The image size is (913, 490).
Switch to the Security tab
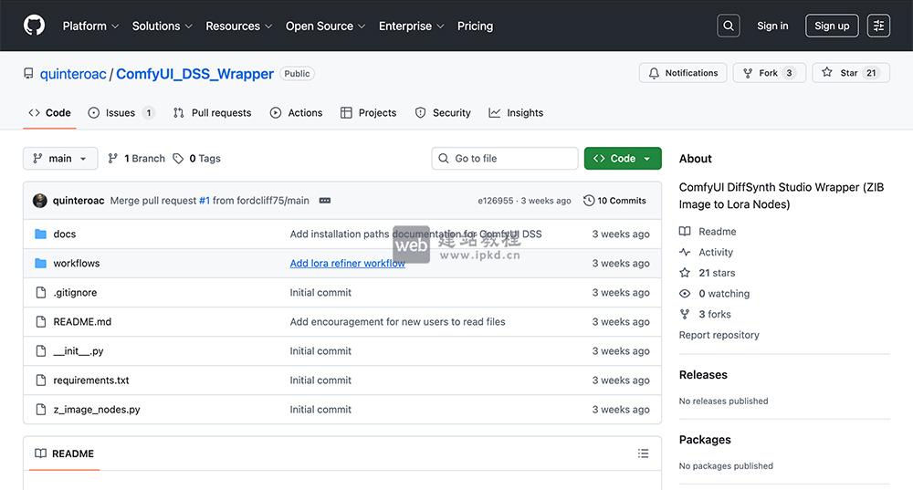pos(443,113)
